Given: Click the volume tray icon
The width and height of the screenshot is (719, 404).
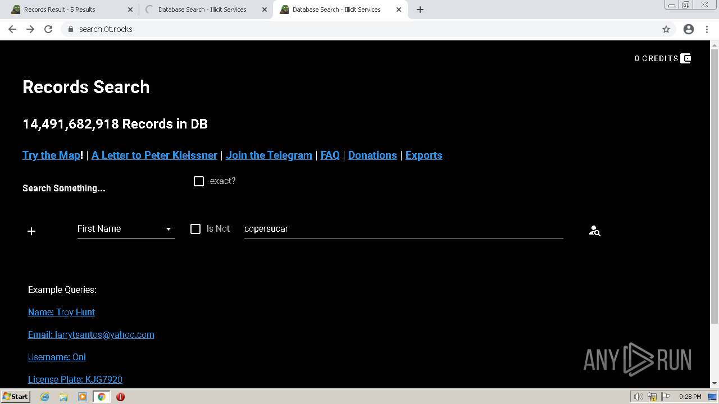Looking at the screenshot, I should (639, 397).
